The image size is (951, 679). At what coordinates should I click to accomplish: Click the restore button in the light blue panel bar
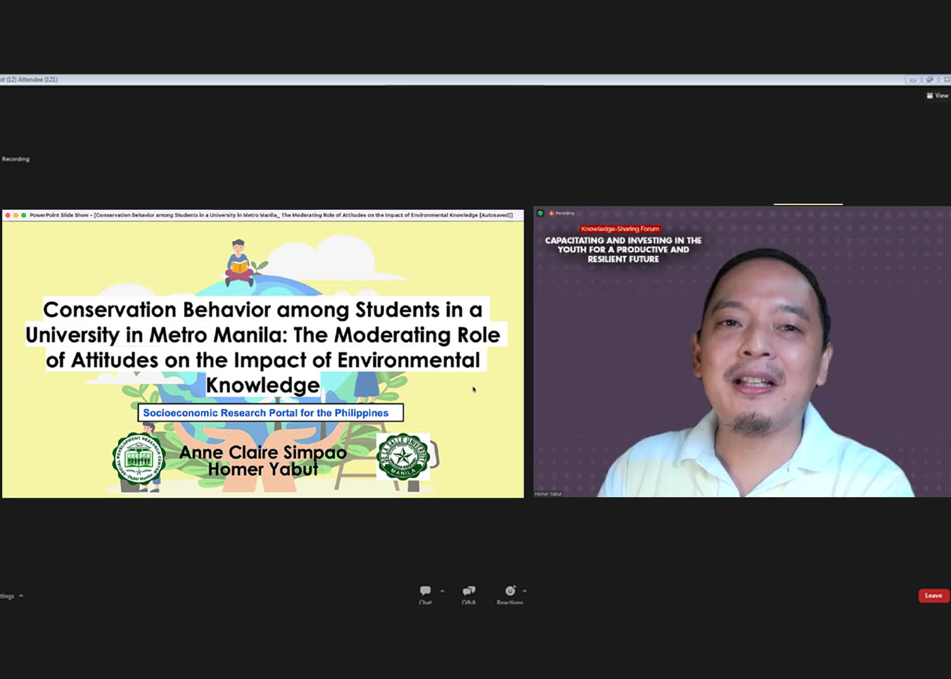[929, 79]
